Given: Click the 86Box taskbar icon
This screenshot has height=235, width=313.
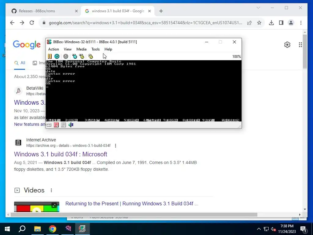Looking at the screenshot, I should point(82,229).
